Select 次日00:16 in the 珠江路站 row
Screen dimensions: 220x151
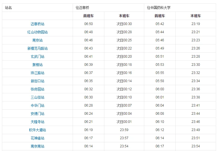[124, 73]
